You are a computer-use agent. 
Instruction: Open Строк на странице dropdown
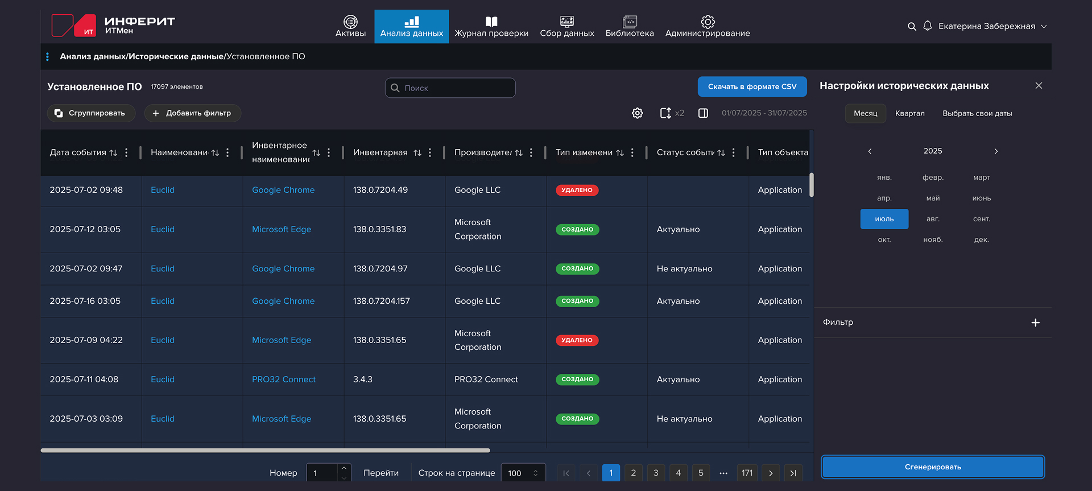click(x=523, y=473)
